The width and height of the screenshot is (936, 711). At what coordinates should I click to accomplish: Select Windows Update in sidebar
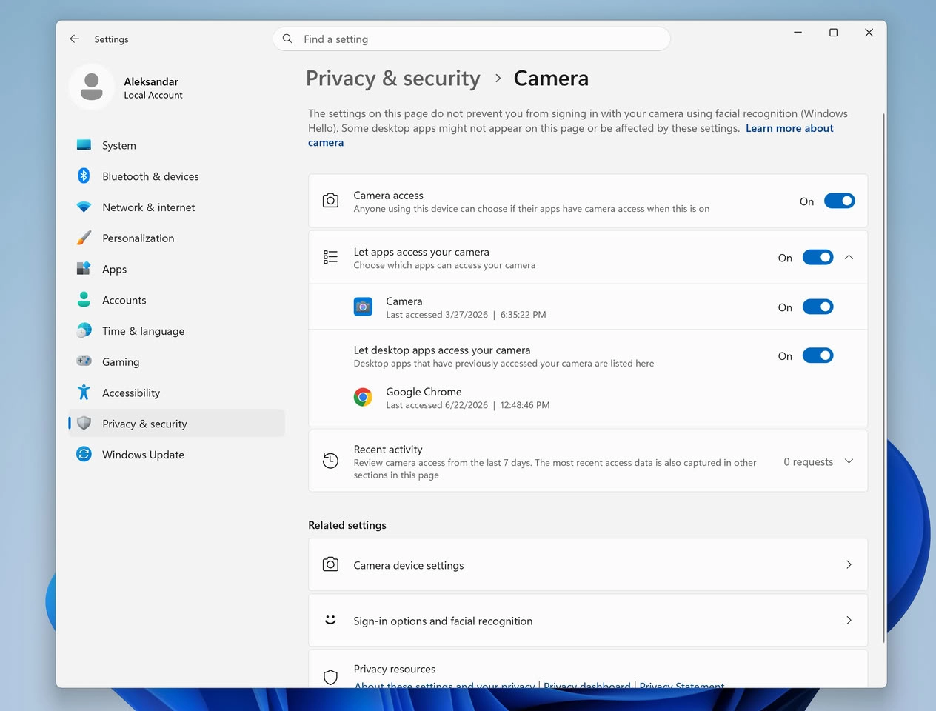pos(176,455)
